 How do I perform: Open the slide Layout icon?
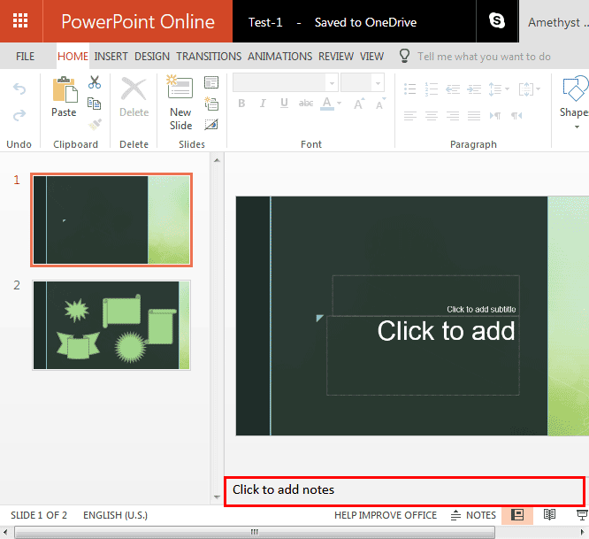[211, 82]
